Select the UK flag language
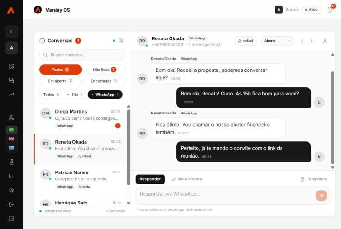341x229 pixels. click(12, 139)
